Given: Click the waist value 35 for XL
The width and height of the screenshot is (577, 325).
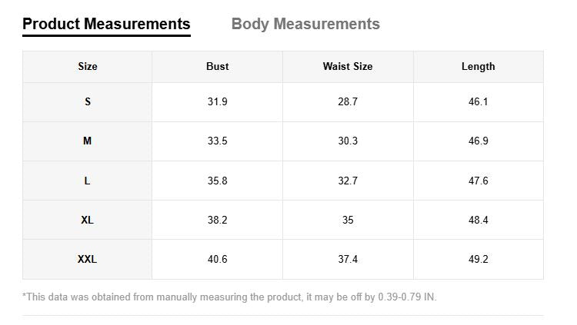Looking at the screenshot, I should pos(348,221).
